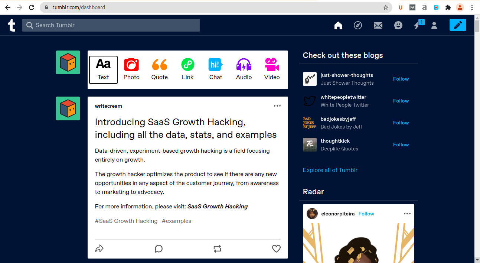This screenshot has height=263, width=480.
Task: Open the Messaging smiley icon
Action: point(398,25)
